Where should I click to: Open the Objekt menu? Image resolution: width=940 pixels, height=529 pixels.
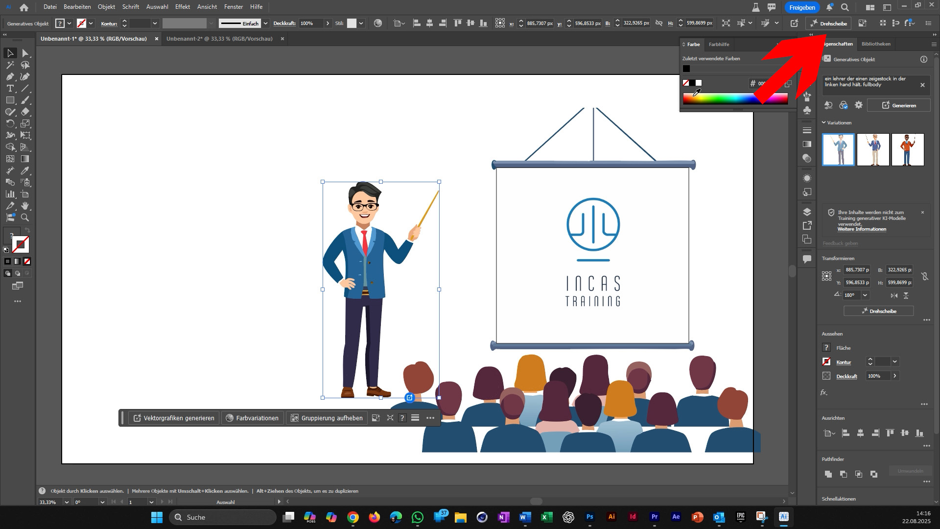click(x=106, y=7)
